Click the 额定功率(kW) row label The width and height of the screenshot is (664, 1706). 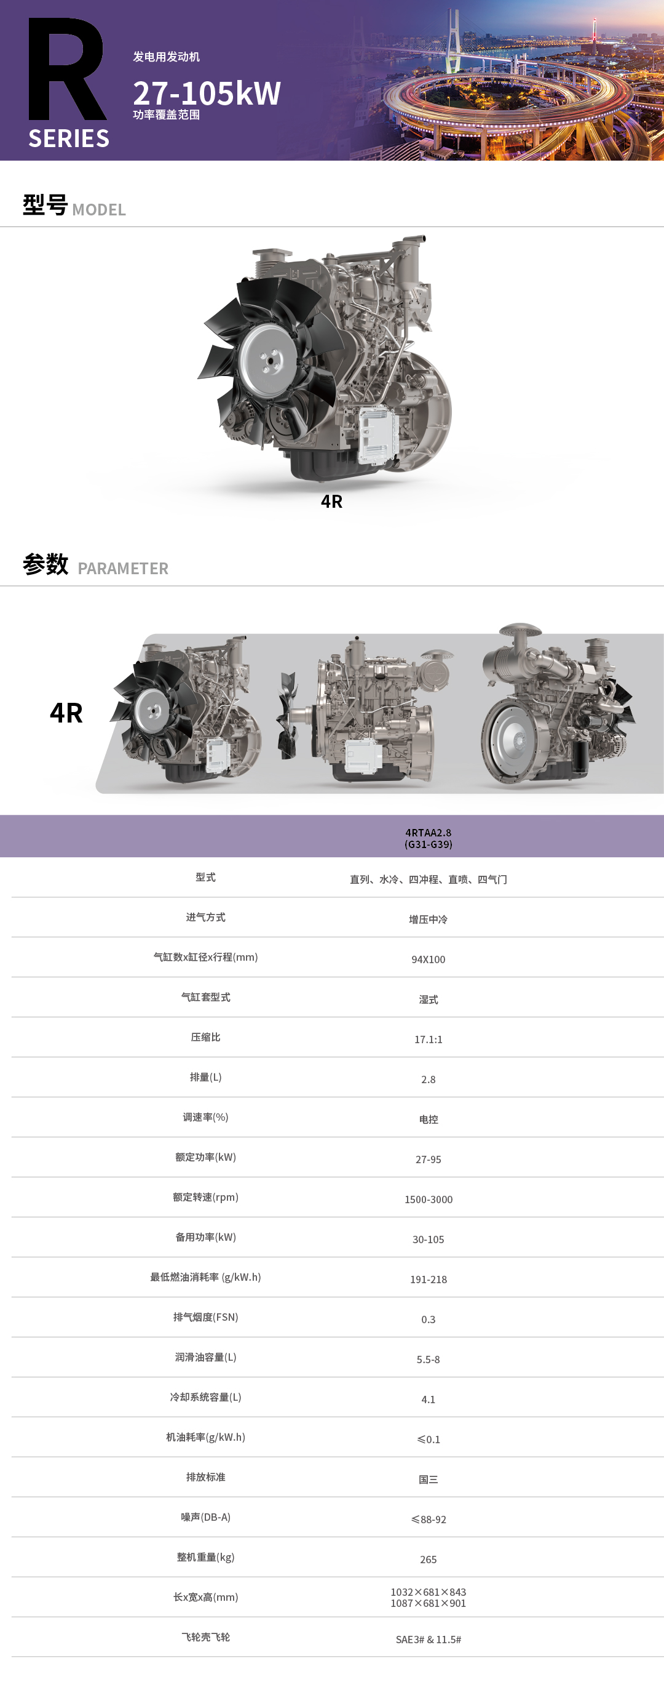click(205, 1157)
